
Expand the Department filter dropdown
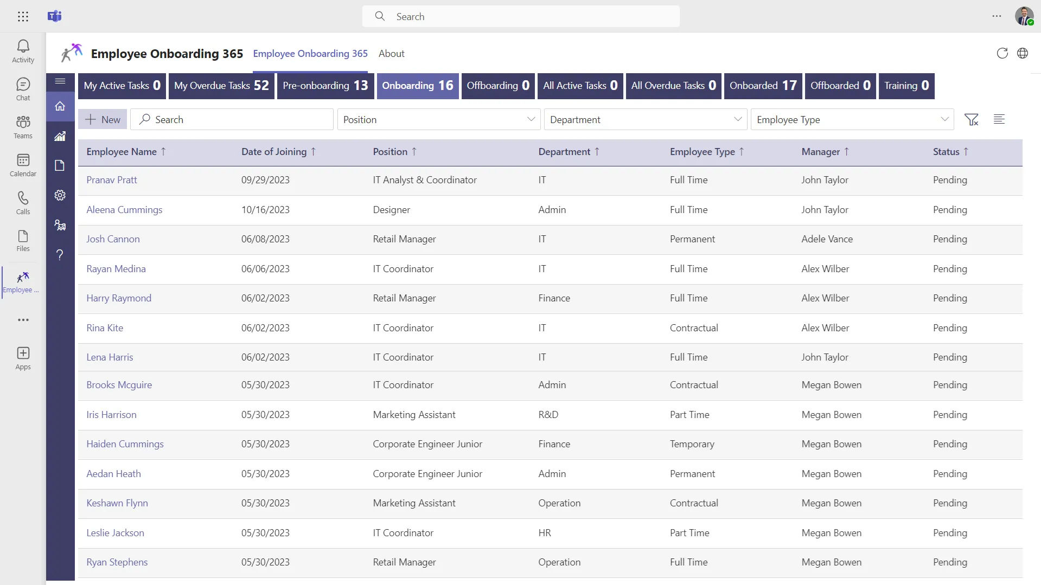[x=646, y=119]
